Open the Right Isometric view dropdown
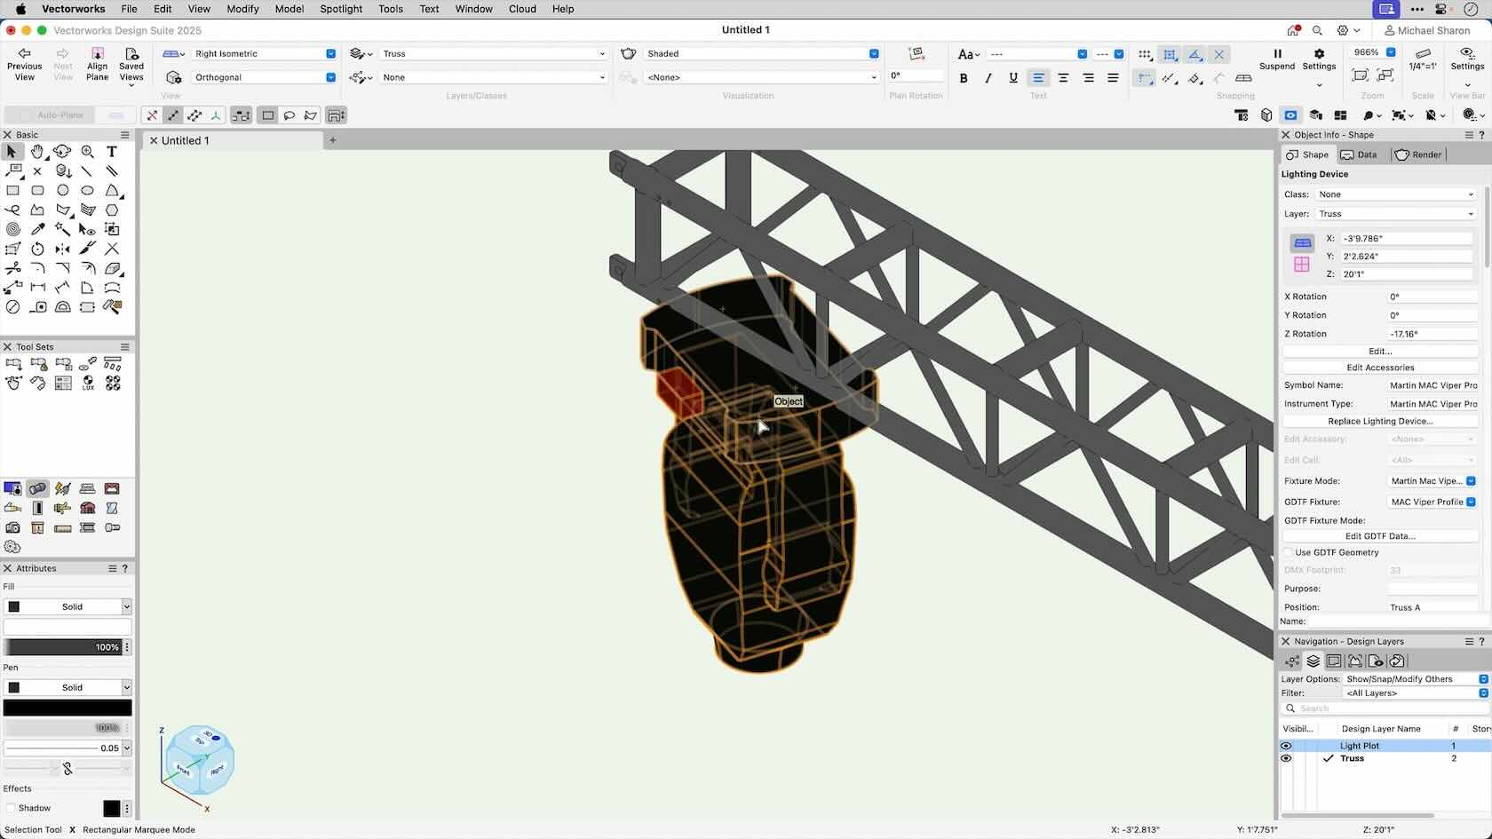This screenshot has height=839, width=1492. pyautogui.click(x=264, y=54)
